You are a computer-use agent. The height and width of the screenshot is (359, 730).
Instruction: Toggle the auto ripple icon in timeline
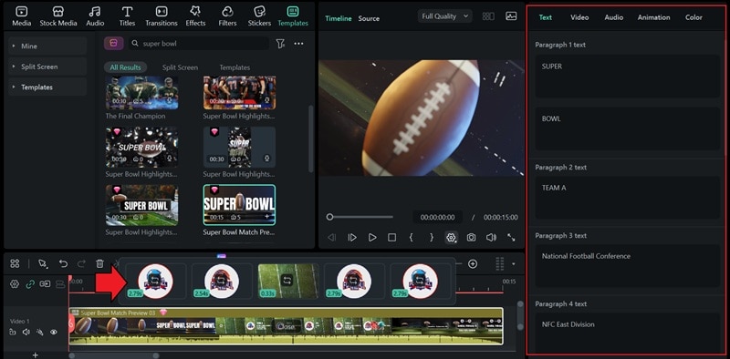(x=45, y=283)
